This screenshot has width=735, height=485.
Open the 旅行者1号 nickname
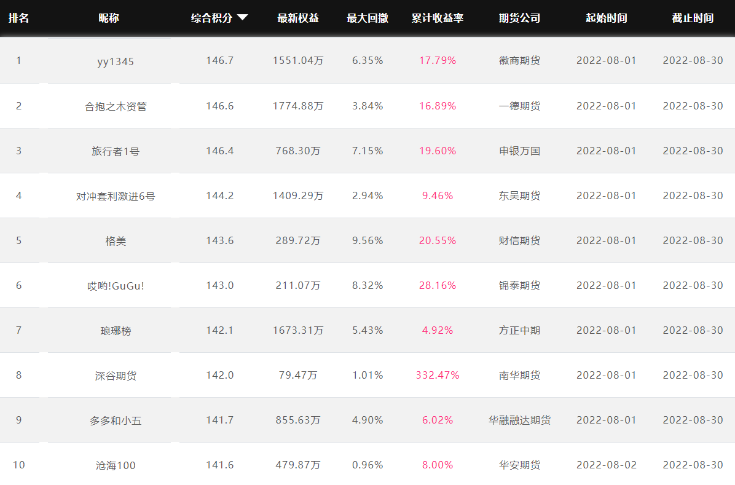tap(116, 151)
